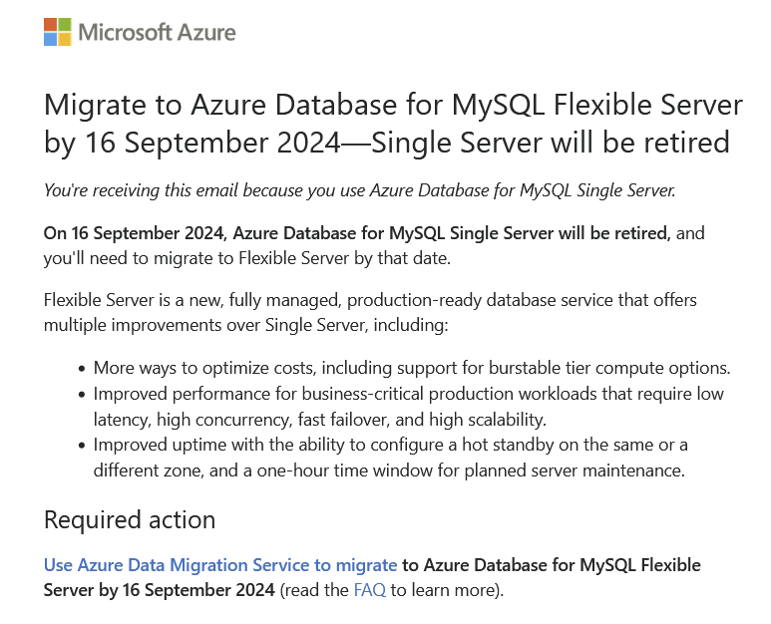The height and width of the screenshot is (624, 771).
Task: Click the 'Flexible Server is a new' paragraph
Action: pos(370,312)
